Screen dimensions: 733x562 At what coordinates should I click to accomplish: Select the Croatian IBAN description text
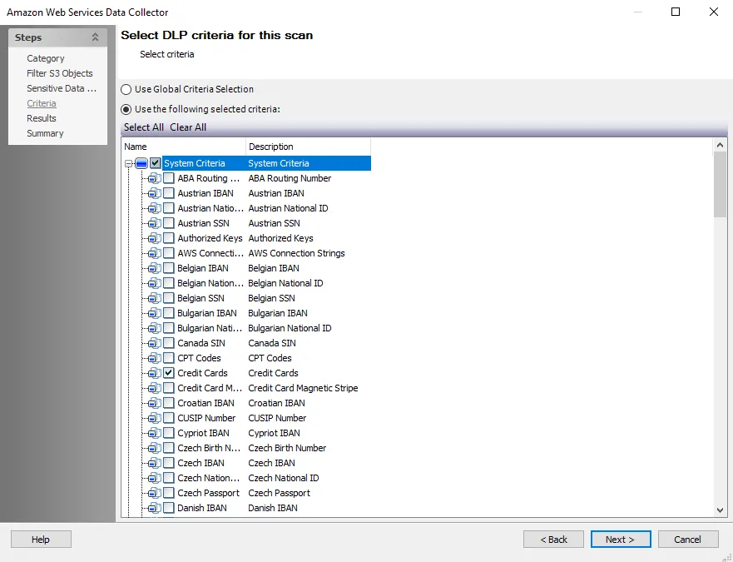[276, 403]
